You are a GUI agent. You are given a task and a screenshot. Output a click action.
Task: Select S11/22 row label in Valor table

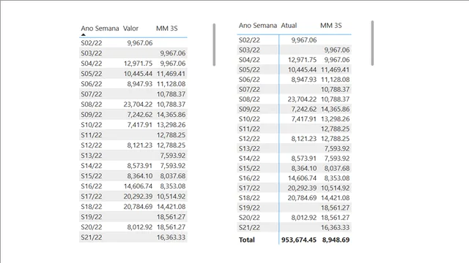(x=91, y=135)
